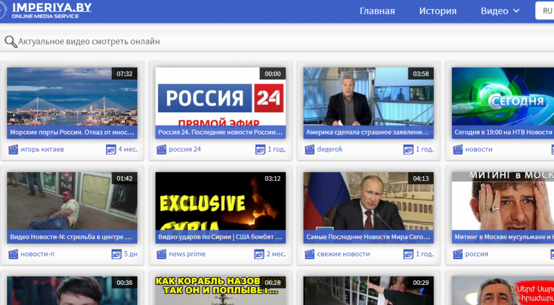554x305 pixels.
Task: Click date icon on degerok card
Action: [408, 150]
